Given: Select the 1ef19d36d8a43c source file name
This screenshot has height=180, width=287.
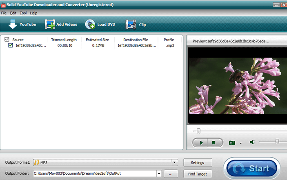Looking at the screenshot, I should tap(31, 46).
